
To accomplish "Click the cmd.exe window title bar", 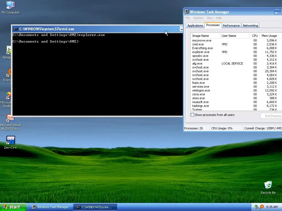I will [97, 29].
